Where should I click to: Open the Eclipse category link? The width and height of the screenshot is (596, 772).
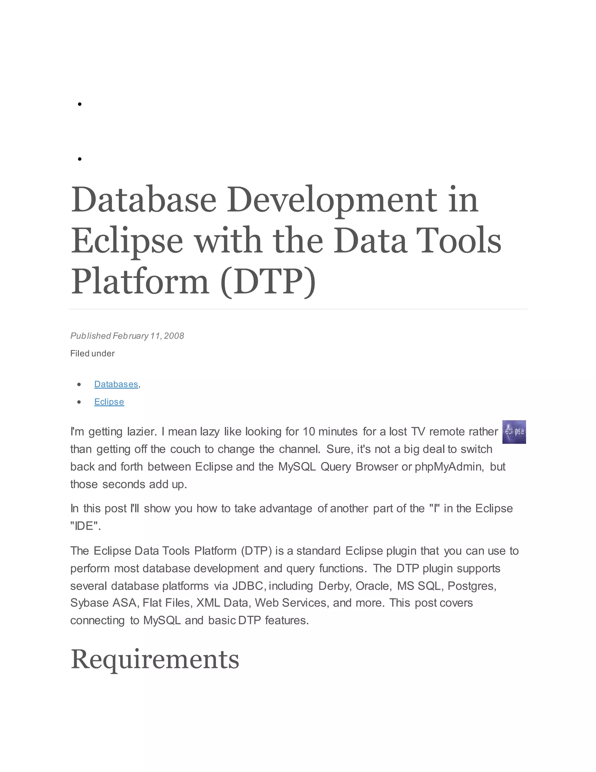click(109, 402)
